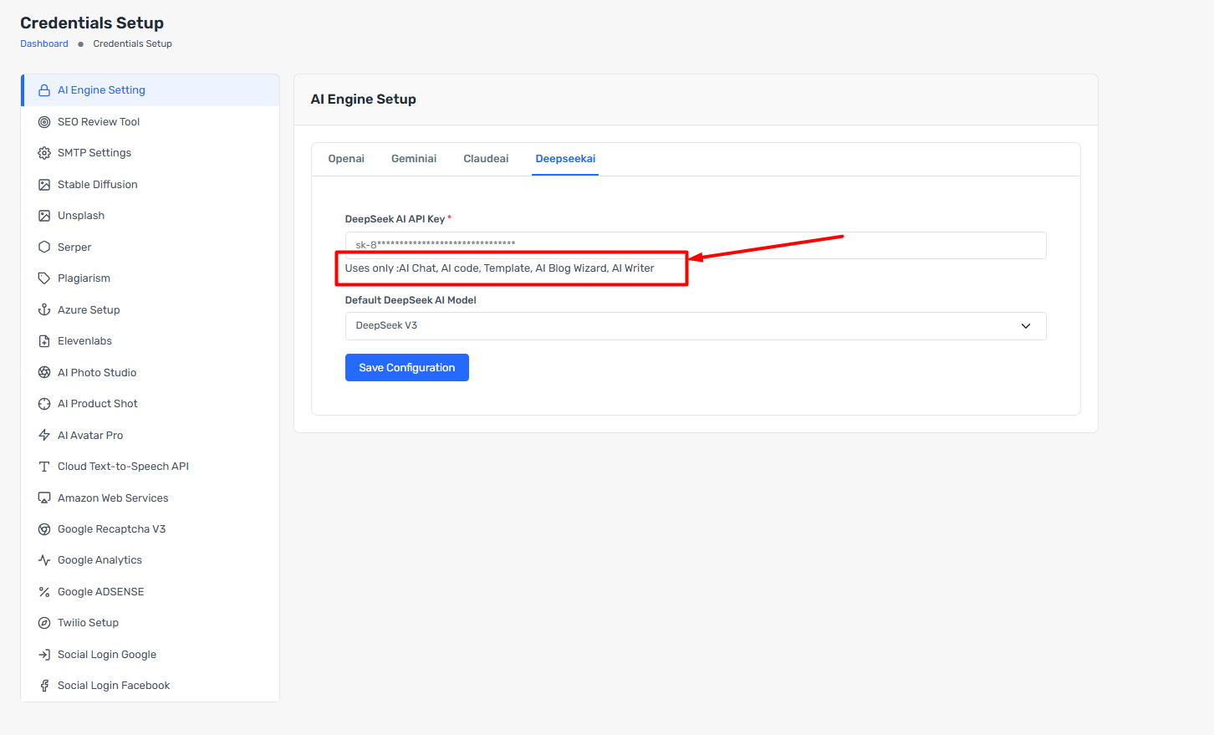Image resolution: width=1214 pixels, height=735 pixels.
Task: Open the Unsplash credentials page
Action: 150,216
